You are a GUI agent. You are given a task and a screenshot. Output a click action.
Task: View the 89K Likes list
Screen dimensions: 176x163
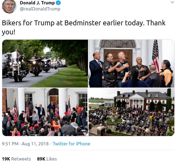point(47,159)
